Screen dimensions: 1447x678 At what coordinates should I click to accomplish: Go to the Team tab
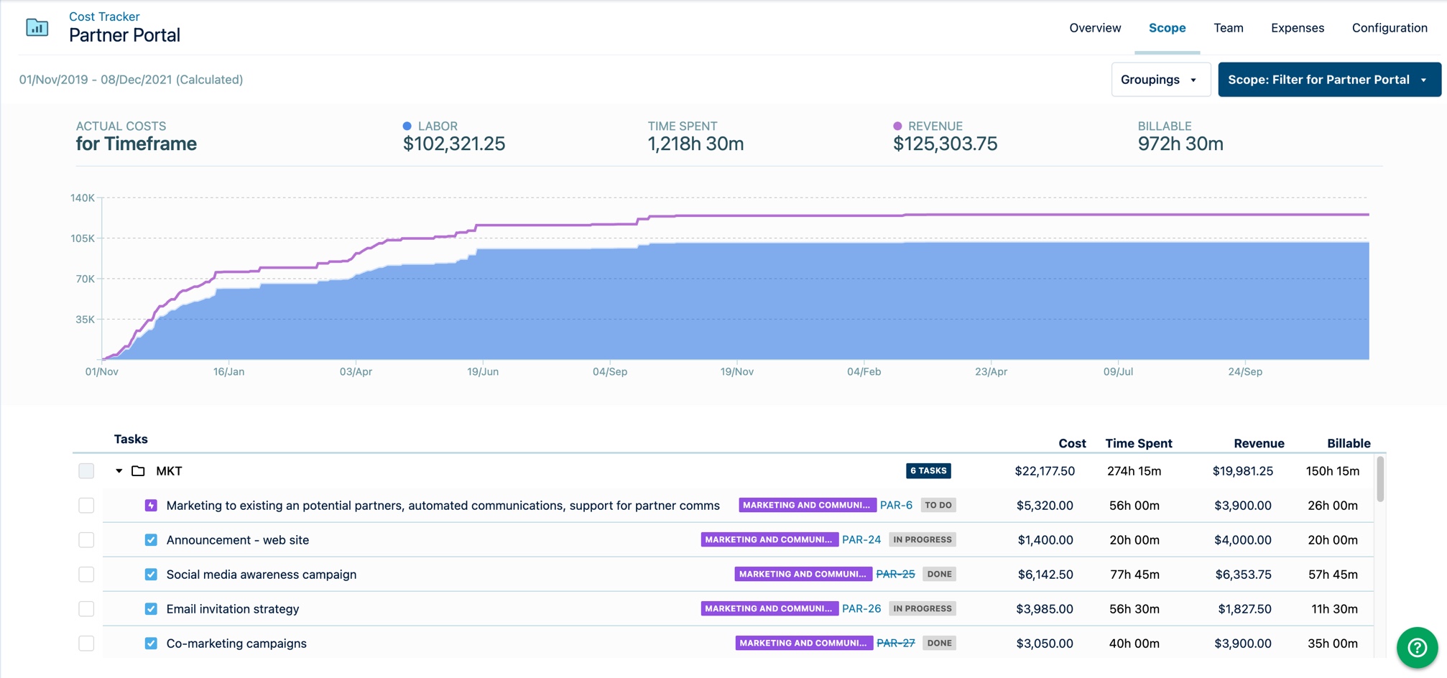pos(1228,28)
